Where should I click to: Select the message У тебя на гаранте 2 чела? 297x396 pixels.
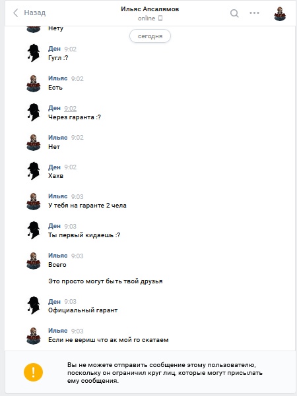tap(87, 206)
